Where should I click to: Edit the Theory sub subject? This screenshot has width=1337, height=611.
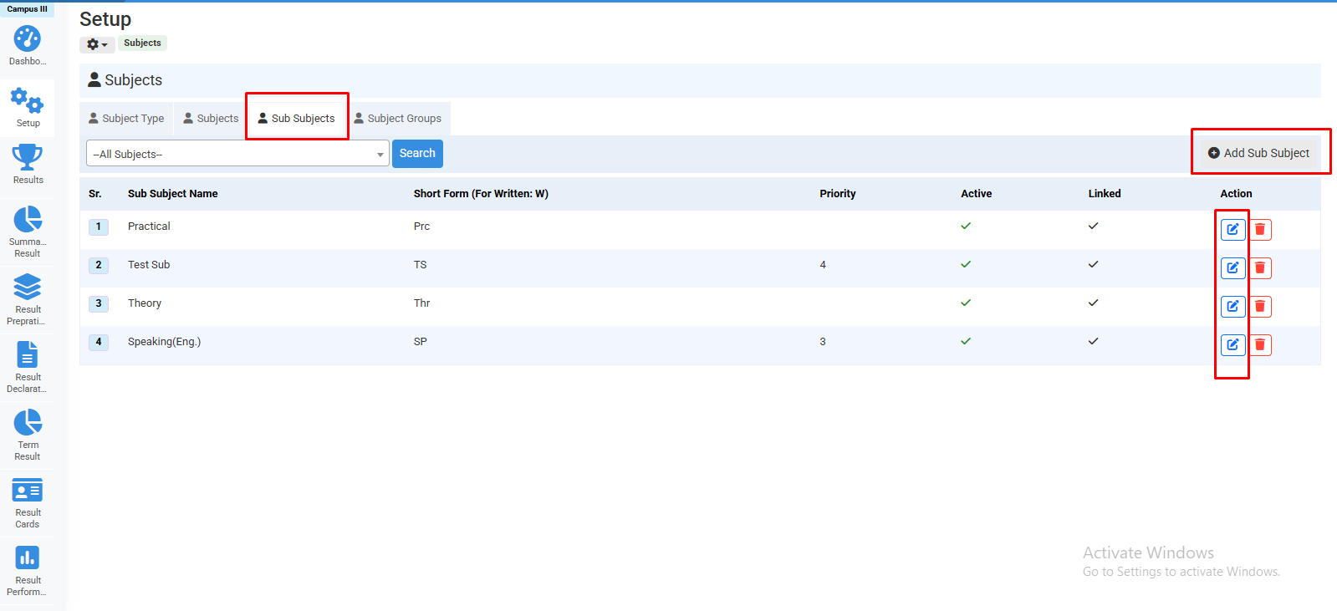tap(1232, 306)
